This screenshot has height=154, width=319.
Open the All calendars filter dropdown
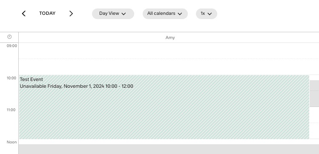(165, 14)
